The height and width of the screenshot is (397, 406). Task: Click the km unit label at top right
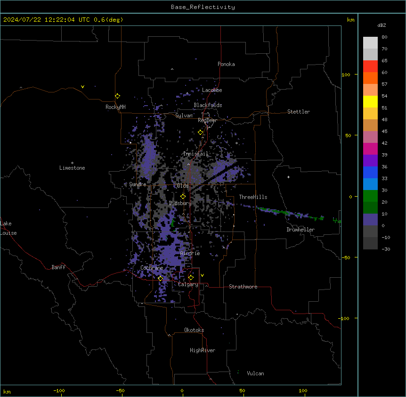[x=350, y=20]
